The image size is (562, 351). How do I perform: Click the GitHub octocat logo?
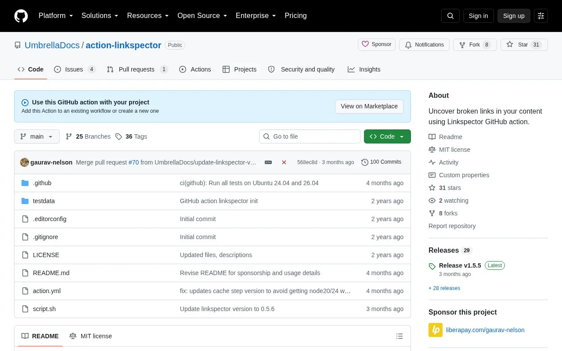coord(21,16)
